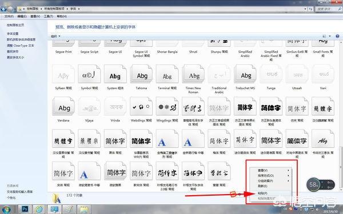Image resolution: width=343 pixels, height=214 pixels.
Task: Open the 文件(F) menu
Action: (x=9, y=17)
